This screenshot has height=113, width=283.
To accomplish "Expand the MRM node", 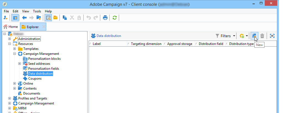I will 10,108.
